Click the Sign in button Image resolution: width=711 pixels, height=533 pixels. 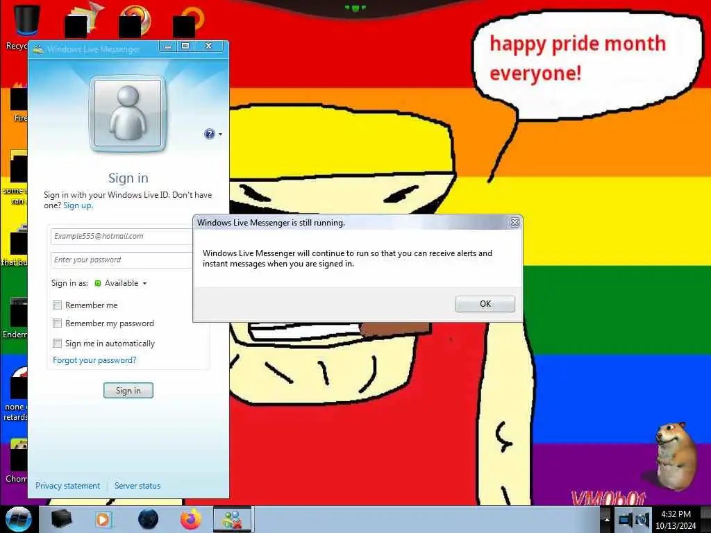pos(128,391)
